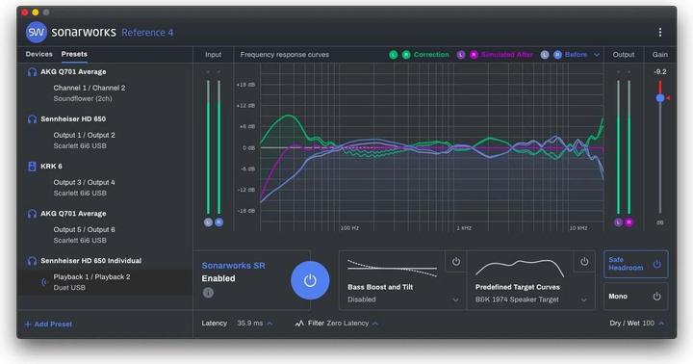This screenshot has height=364, width=693.
Task: Click headphone icon beside Sennheiser HD 650 Individual
Action: [32, 261]
